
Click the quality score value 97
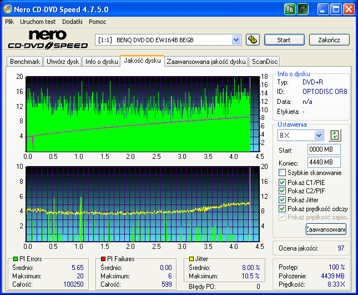341,248
